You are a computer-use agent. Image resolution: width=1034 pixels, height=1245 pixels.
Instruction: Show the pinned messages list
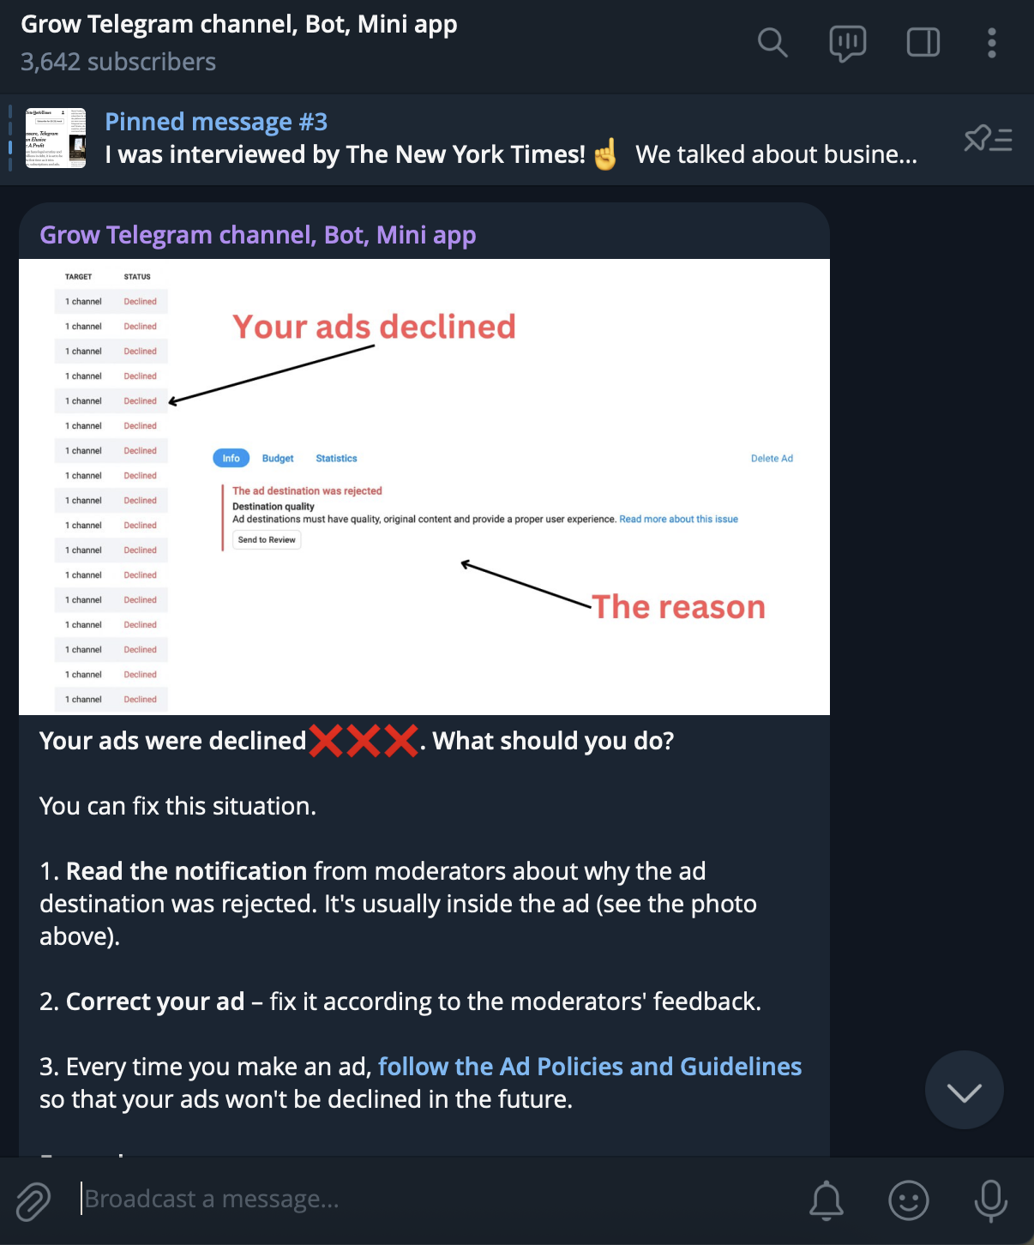tap(988, 139)
